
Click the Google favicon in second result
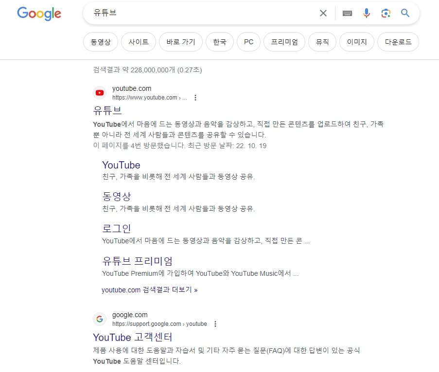click(100, 319)
